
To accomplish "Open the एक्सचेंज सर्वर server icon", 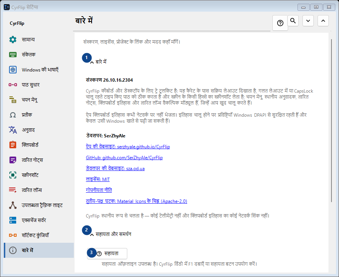I will pyautogui.click(x=13, y=220).
